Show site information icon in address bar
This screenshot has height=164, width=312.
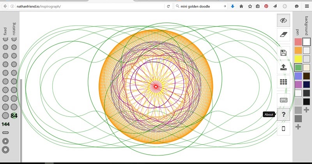click(12, 6)
